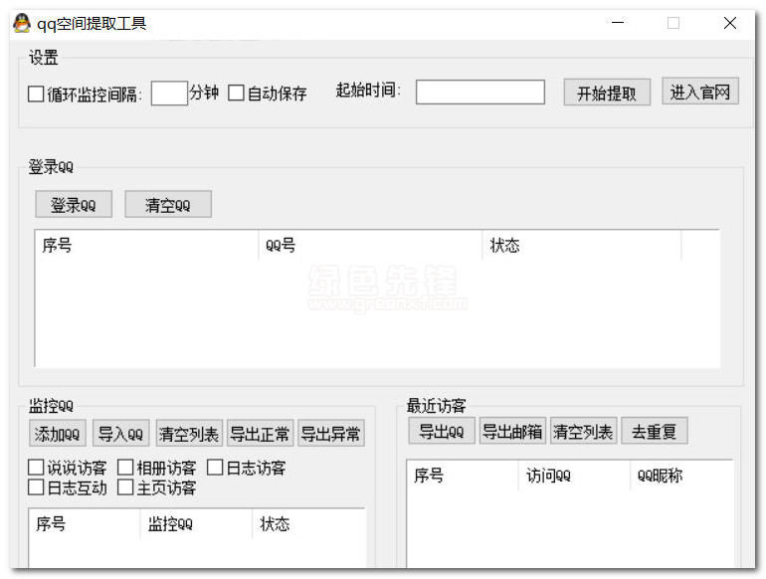Focus the 起始时间 input field
The image size is (766, 579).
pyautogui.click(x=480, y=92)
